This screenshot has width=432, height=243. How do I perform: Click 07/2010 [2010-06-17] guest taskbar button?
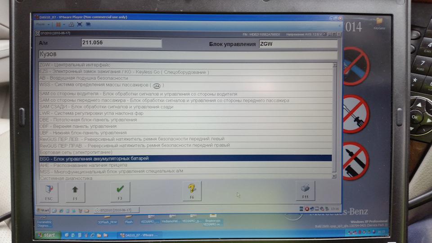tap(116, 210)
